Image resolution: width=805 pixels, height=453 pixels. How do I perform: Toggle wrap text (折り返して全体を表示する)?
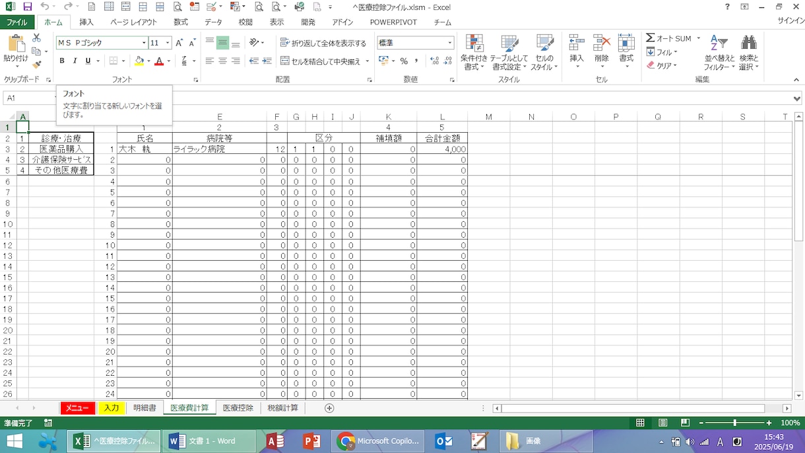(x=323, y=43)
